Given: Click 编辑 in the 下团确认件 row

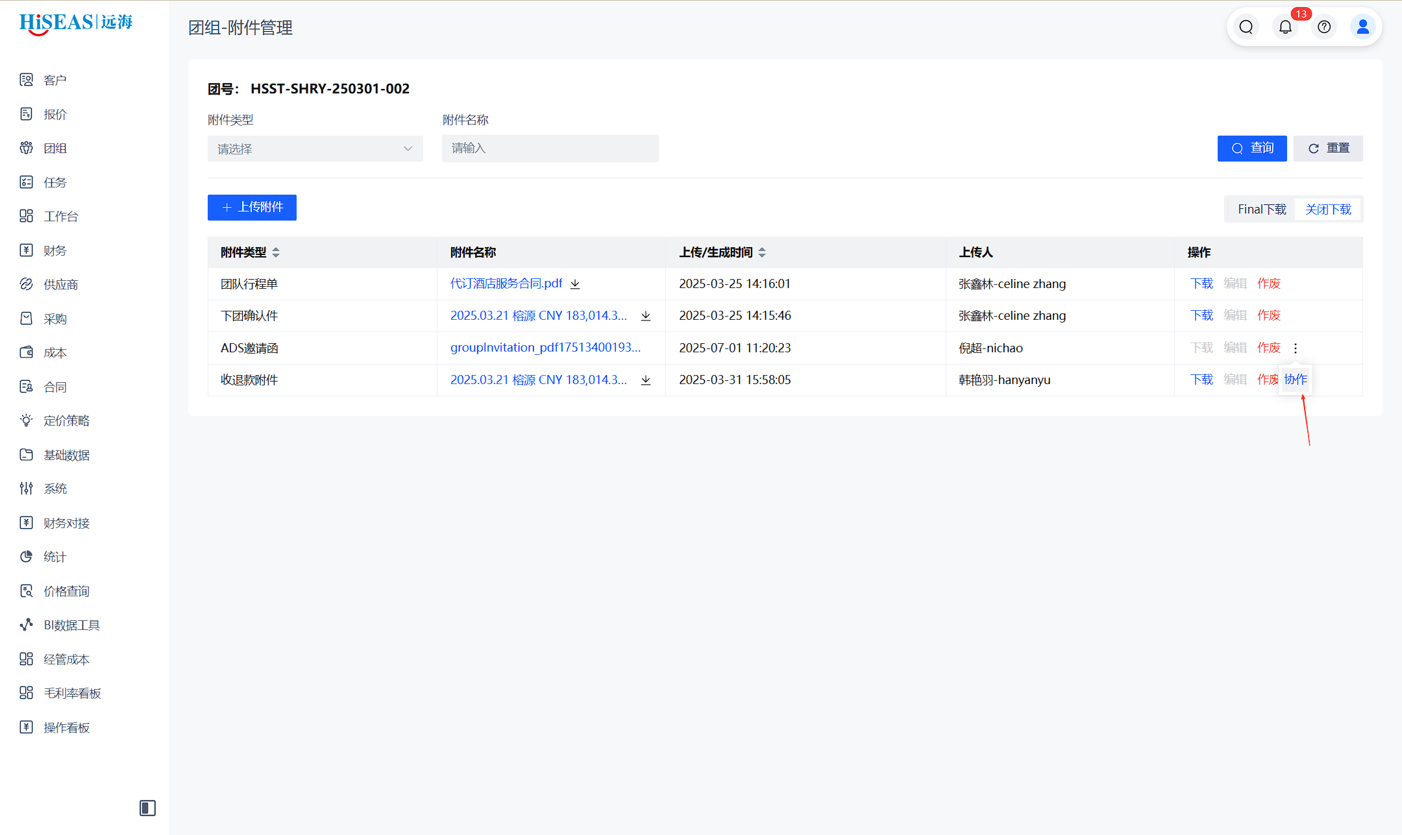Looking at the screenshot, I should click(1235, 315).
